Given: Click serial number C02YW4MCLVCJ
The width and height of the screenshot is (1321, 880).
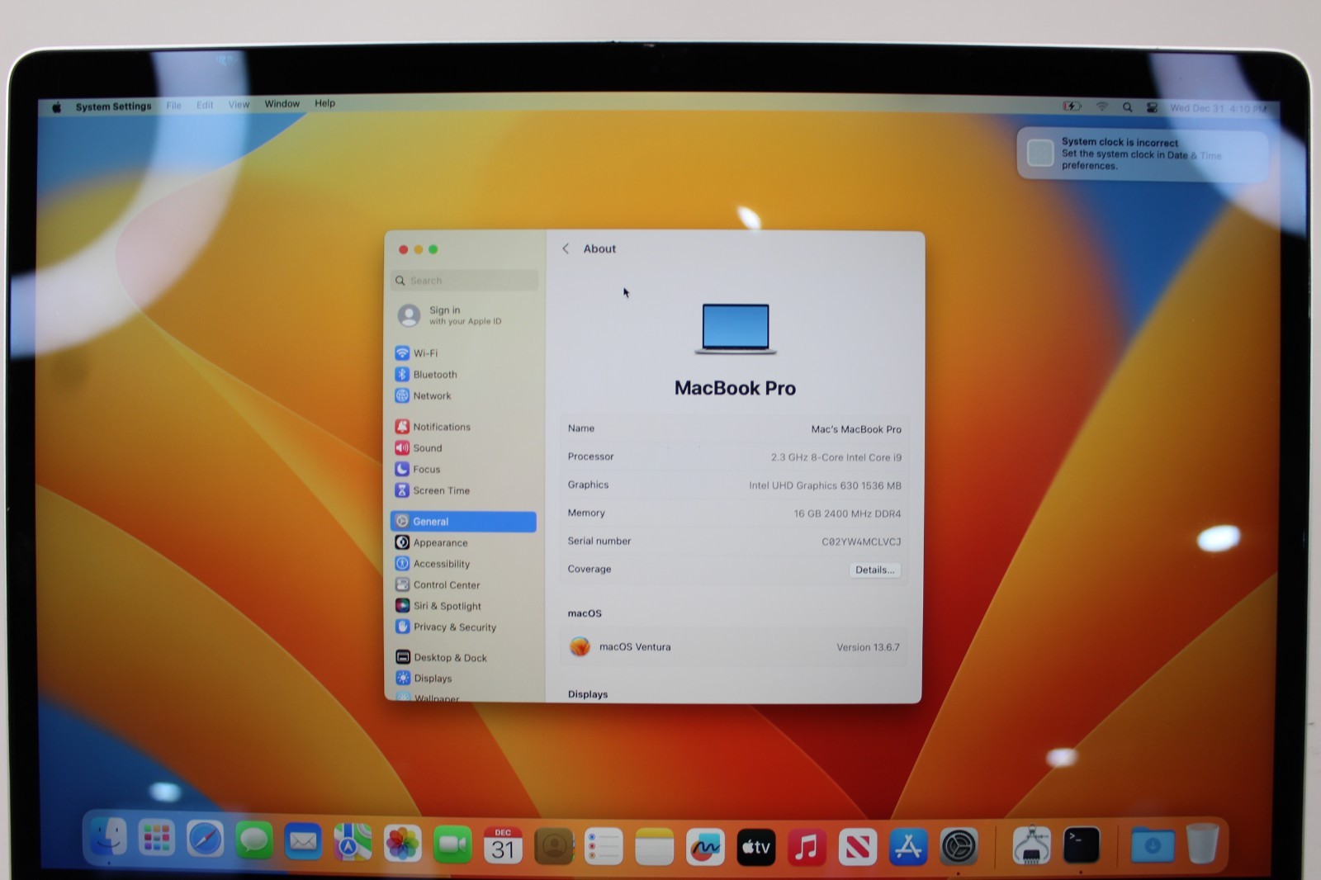Looking at the screenshot, I should 861,542.
